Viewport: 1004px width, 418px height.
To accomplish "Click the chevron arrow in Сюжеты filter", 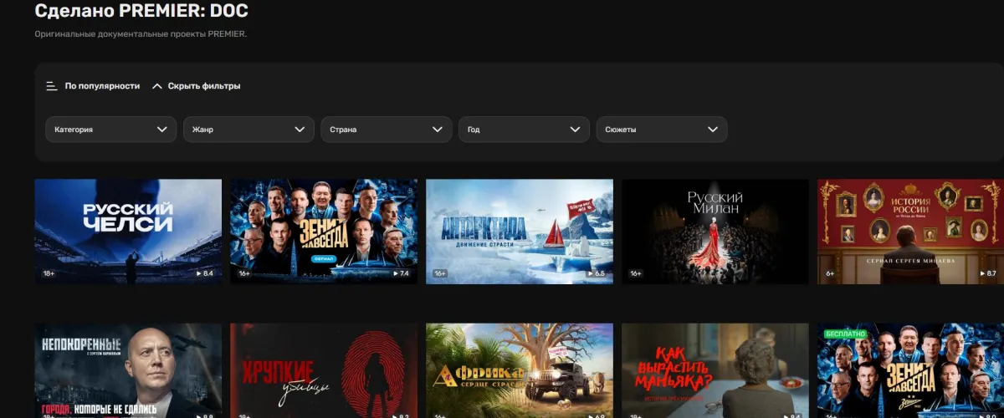I will tap(713, 130).
